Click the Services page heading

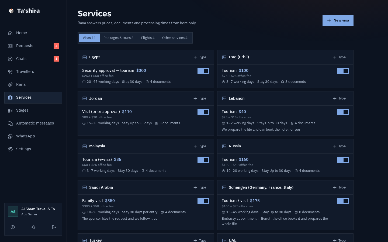point(94,14)
